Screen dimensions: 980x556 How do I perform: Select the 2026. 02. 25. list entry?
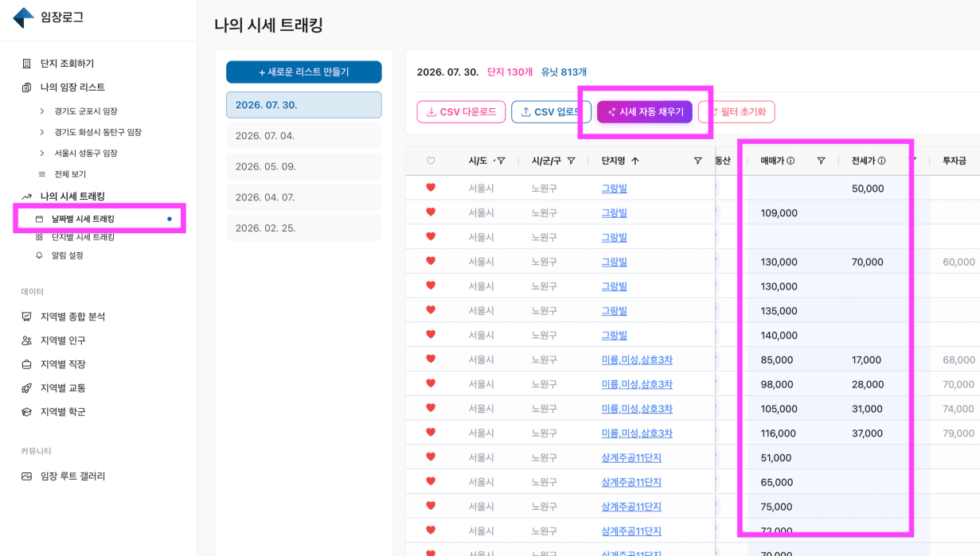[303, 227]
